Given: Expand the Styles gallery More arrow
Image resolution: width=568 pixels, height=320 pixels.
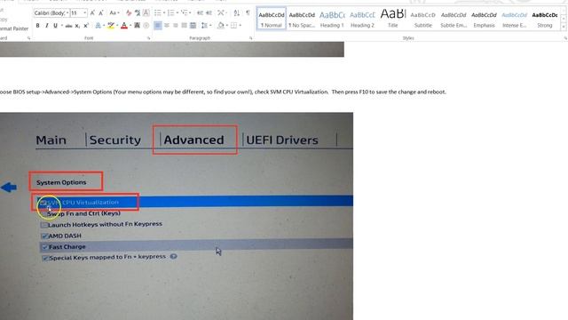Looking at the screenshot, I should point(564,27).
